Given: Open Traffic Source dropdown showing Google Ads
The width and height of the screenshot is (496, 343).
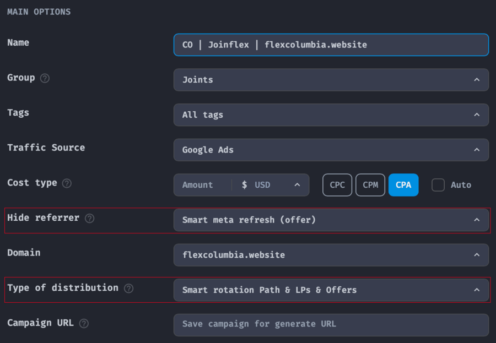Looking at the screenshot, I should point(331,150).
